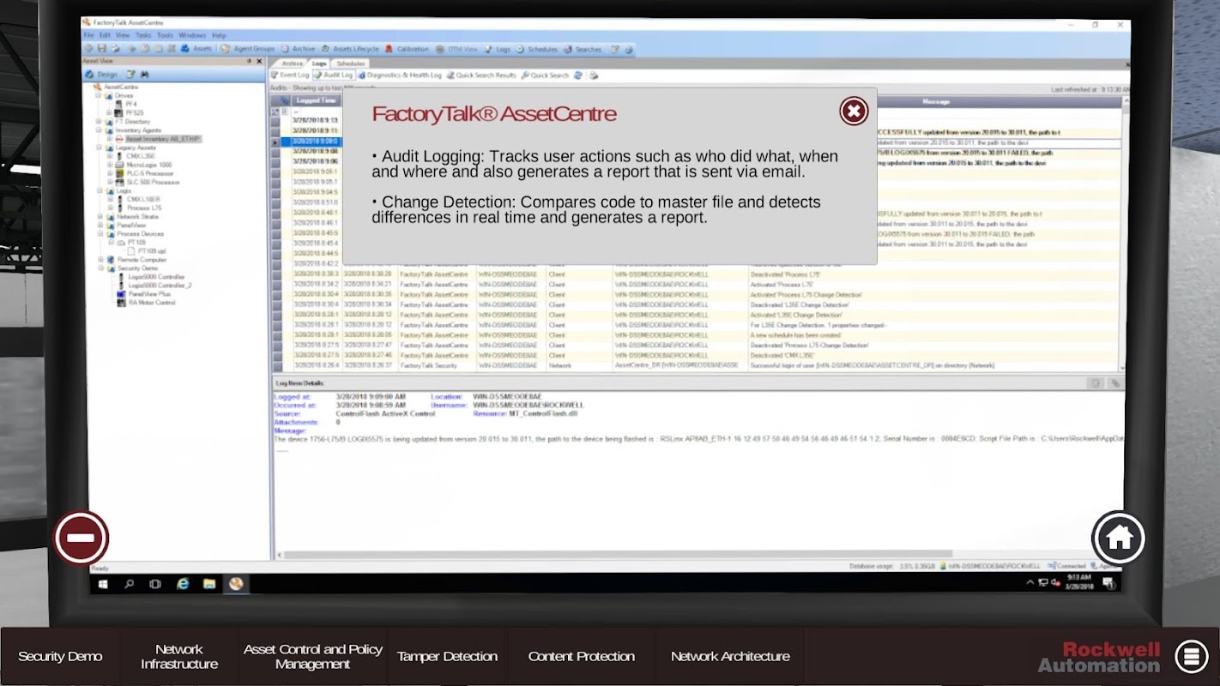Open Asset Control and Policy Management
Viewport: 1220px width, 686px height.
[313, 657]
